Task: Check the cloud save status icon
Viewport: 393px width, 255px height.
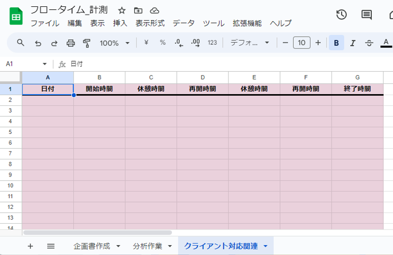Action: tap(154, 10)
